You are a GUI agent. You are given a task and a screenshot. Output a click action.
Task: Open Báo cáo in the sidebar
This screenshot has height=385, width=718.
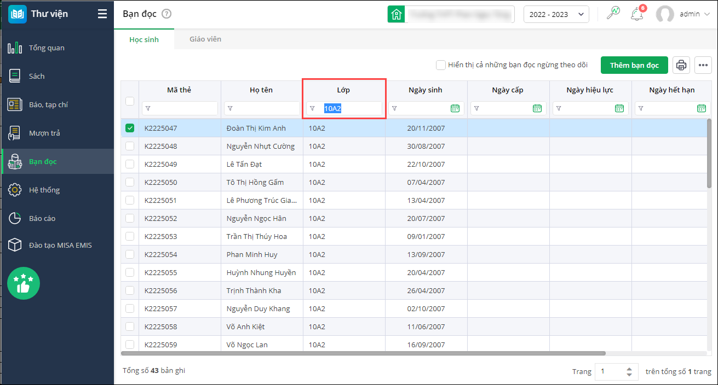click(x=57, y=218)
